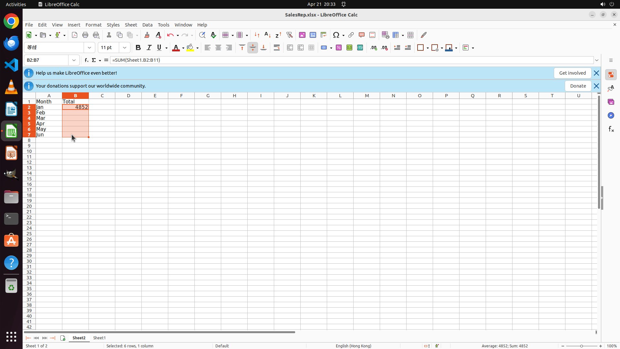Click the Get involved button

coord(572,73)
